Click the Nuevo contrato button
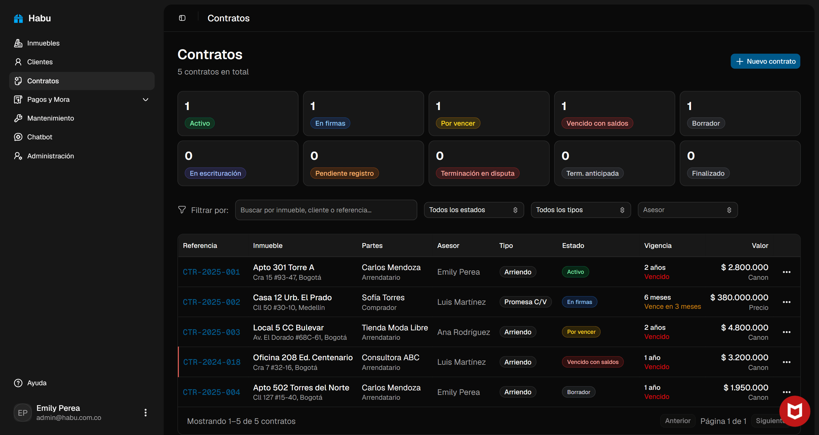Image resolution: width=819 pixels, height=435 pixels. pos(765,61)
